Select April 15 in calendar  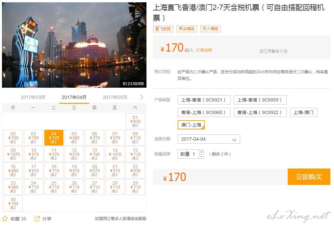coord(135,154)
